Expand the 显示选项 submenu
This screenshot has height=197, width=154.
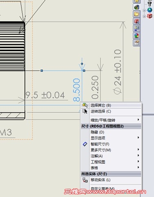pos(111,138)
